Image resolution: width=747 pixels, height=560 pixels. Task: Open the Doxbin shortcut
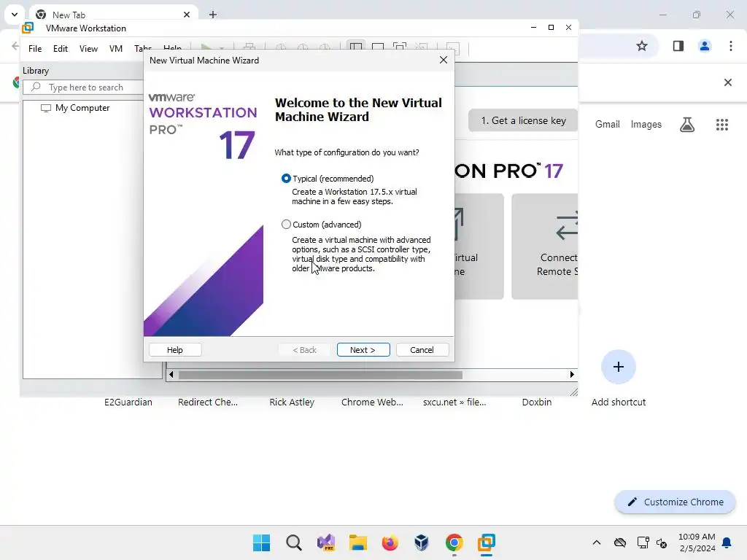[x=537, y=402]
